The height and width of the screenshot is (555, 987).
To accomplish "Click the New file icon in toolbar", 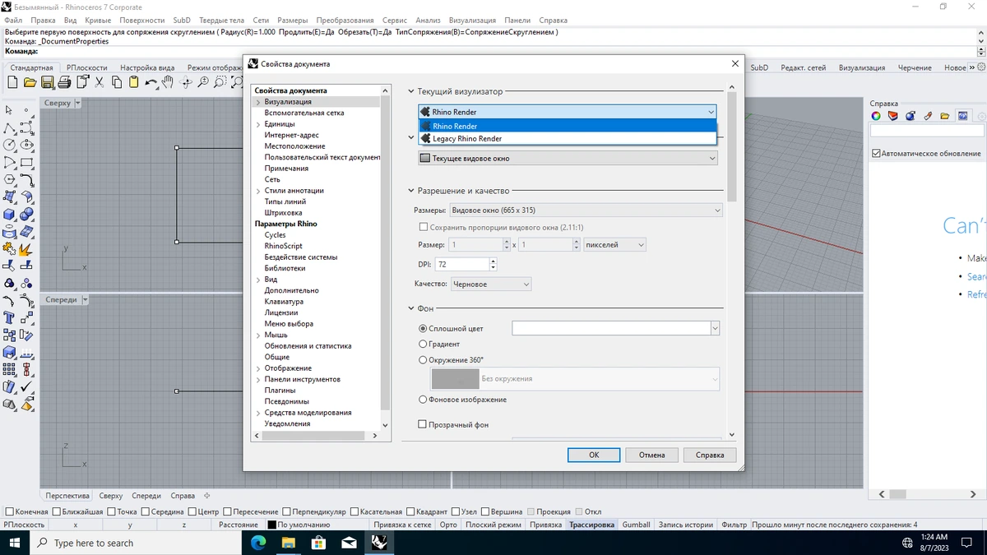I will coord(12,82).
